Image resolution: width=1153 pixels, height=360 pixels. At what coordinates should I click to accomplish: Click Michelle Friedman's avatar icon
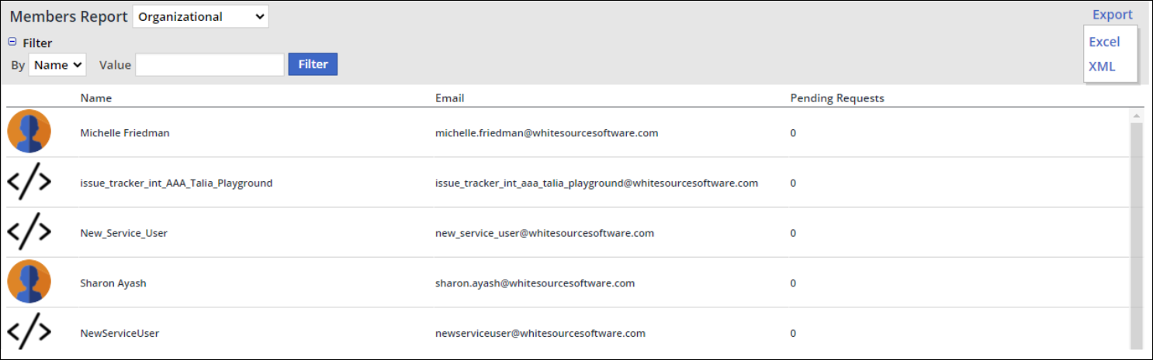coord(29,132)
